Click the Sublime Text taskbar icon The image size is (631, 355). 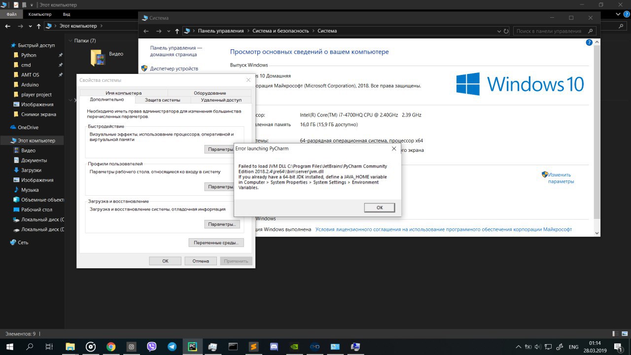(x=253, y=347)
